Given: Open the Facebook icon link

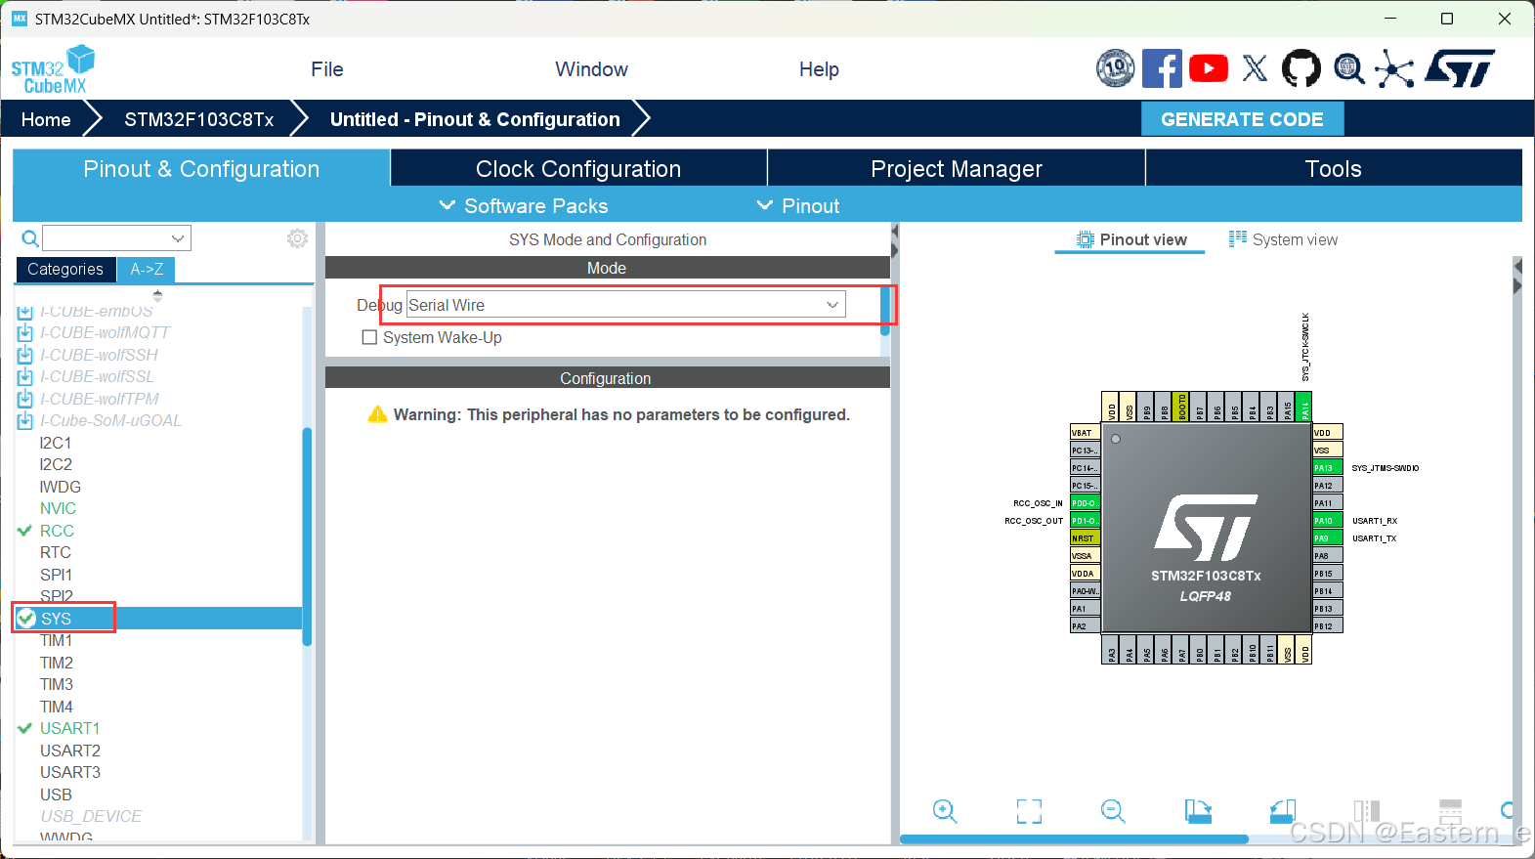Looking at the screenshot, I should pos(1162,68).
